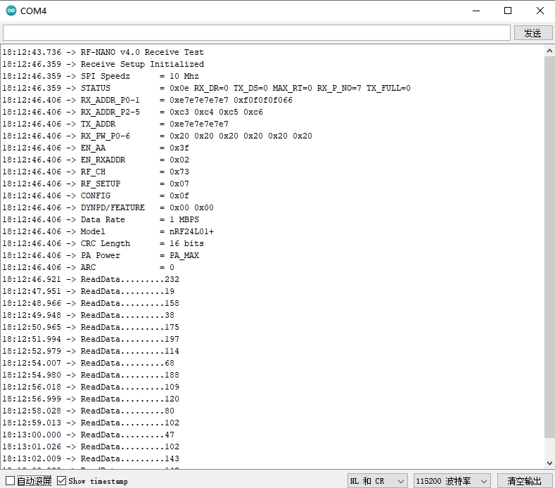Click the ReadData line with value 68
The width and height of the screenshot is (555, 488).
point(88,364)
